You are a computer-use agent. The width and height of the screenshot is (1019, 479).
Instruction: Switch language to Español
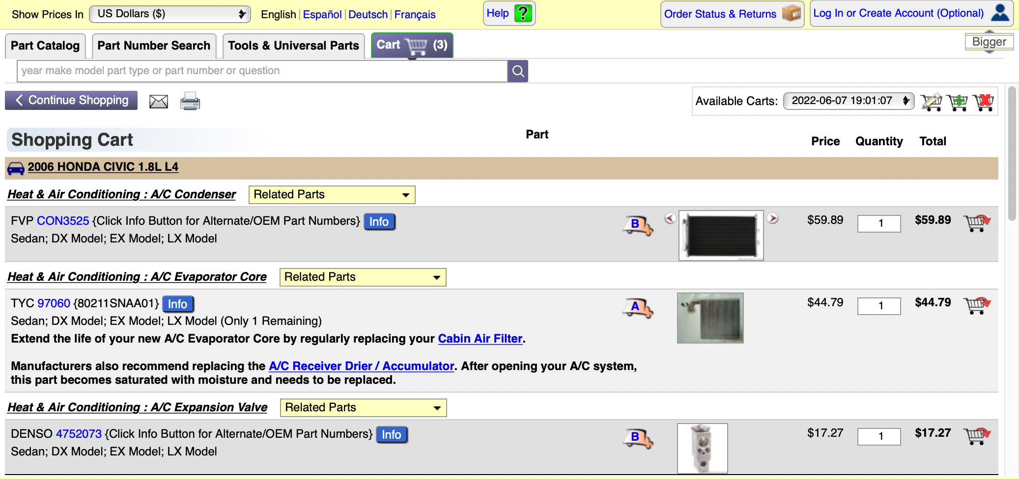322,15
